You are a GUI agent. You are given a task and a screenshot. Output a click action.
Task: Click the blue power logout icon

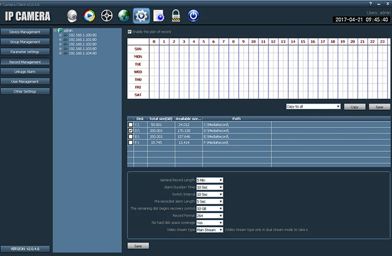coord(193,16)
